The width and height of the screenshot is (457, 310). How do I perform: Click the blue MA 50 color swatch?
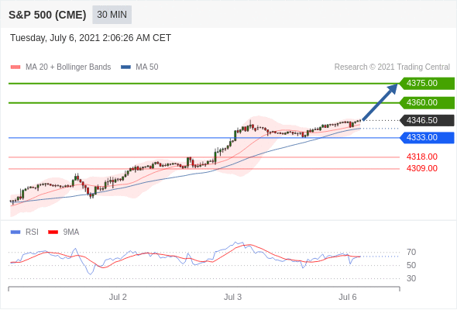[x=126, y=67]
